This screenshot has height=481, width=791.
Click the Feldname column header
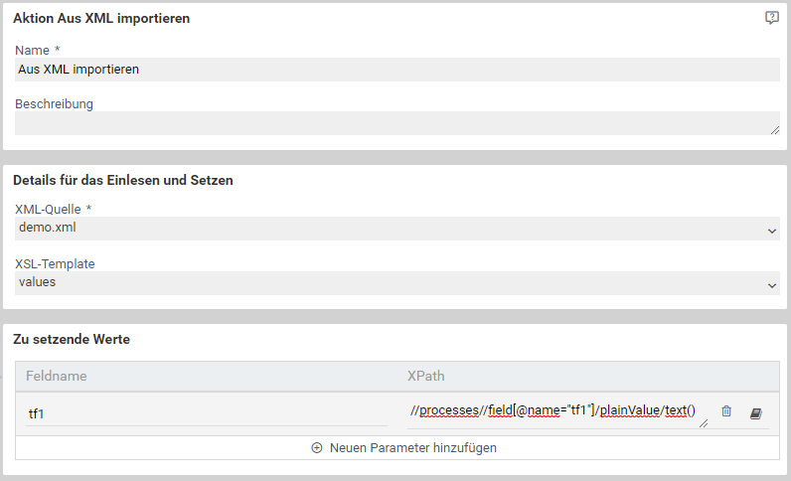click(56, 376)
